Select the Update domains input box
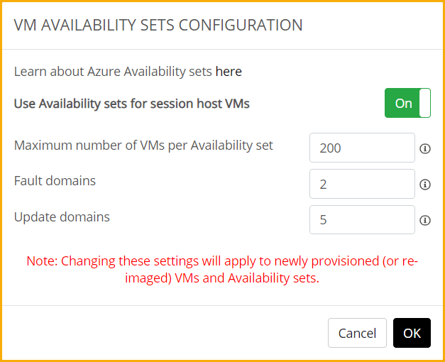This screenshot has height=362, width=445. click(362, 220)
